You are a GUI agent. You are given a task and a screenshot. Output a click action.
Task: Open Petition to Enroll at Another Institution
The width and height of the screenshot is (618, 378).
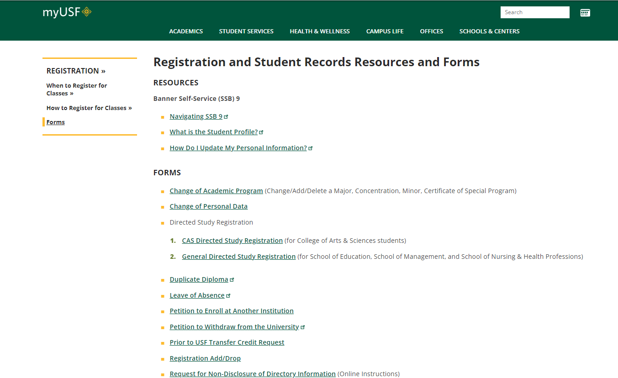[232, 311]
